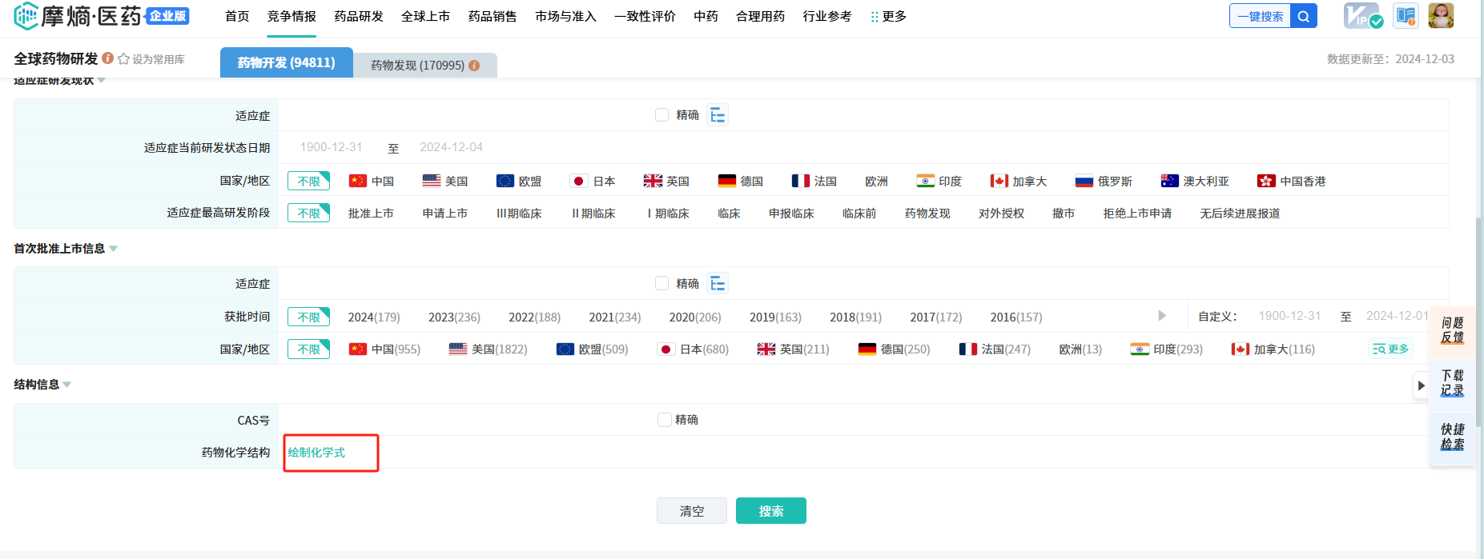Click the info icon beside 全球药物研发
Screen dimensions: 1484x559
(107, 58)
